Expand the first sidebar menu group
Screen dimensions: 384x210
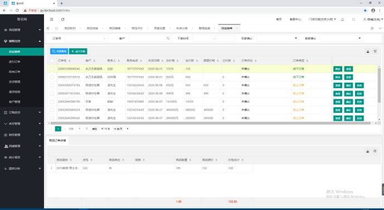coord(22,30)
